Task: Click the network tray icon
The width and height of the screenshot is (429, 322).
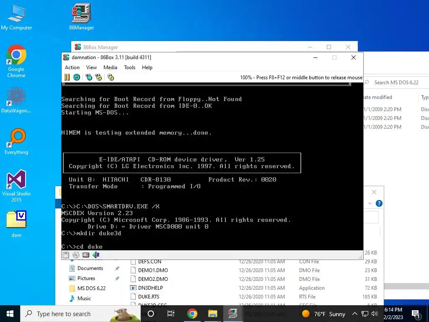Action: 365,314
